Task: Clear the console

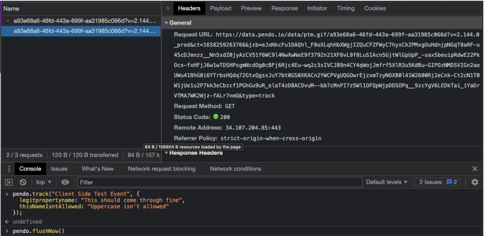Action: click(23, 182)
